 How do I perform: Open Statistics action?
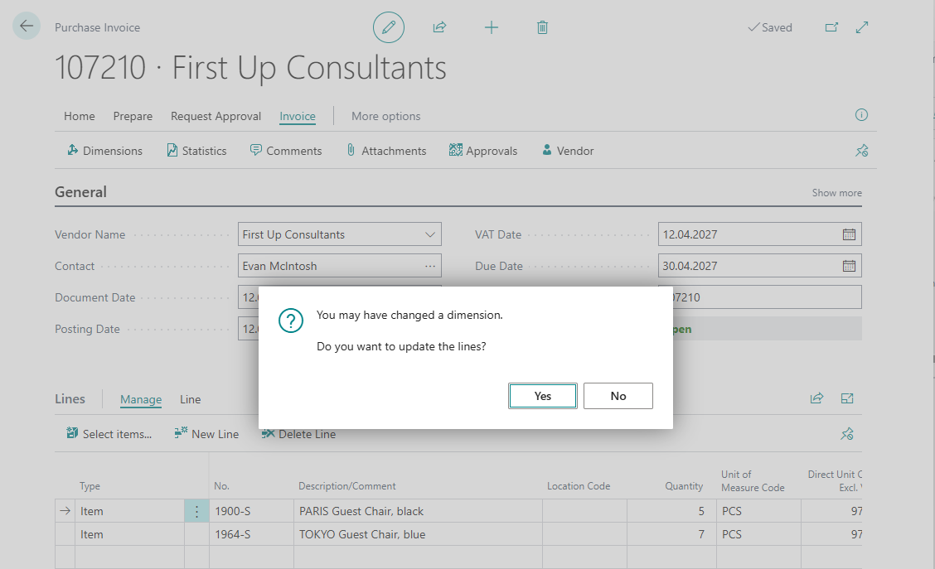(196, 151)
